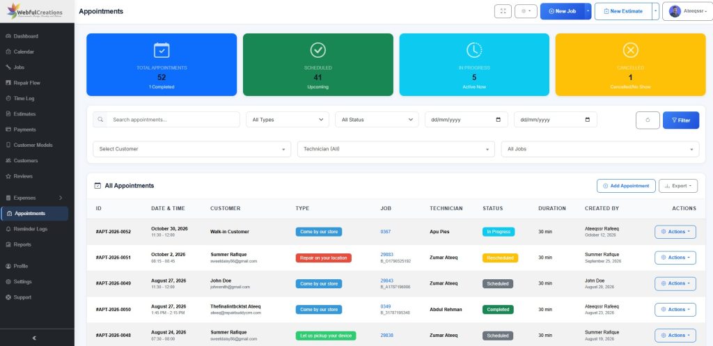This screenshot has height=346, width=713.
Task: Click the Reports sidebar icon
Action: point(8,244)
